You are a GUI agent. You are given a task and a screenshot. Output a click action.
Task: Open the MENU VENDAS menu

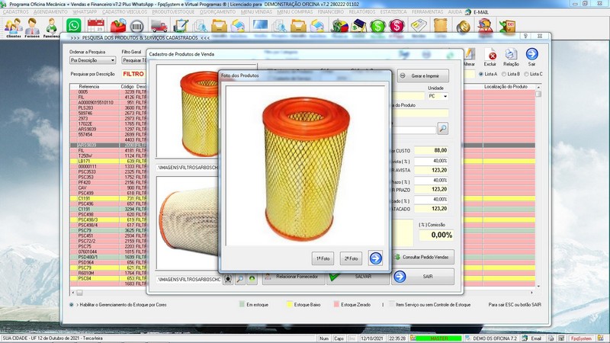pyautogui.click(x=256, y=12)
